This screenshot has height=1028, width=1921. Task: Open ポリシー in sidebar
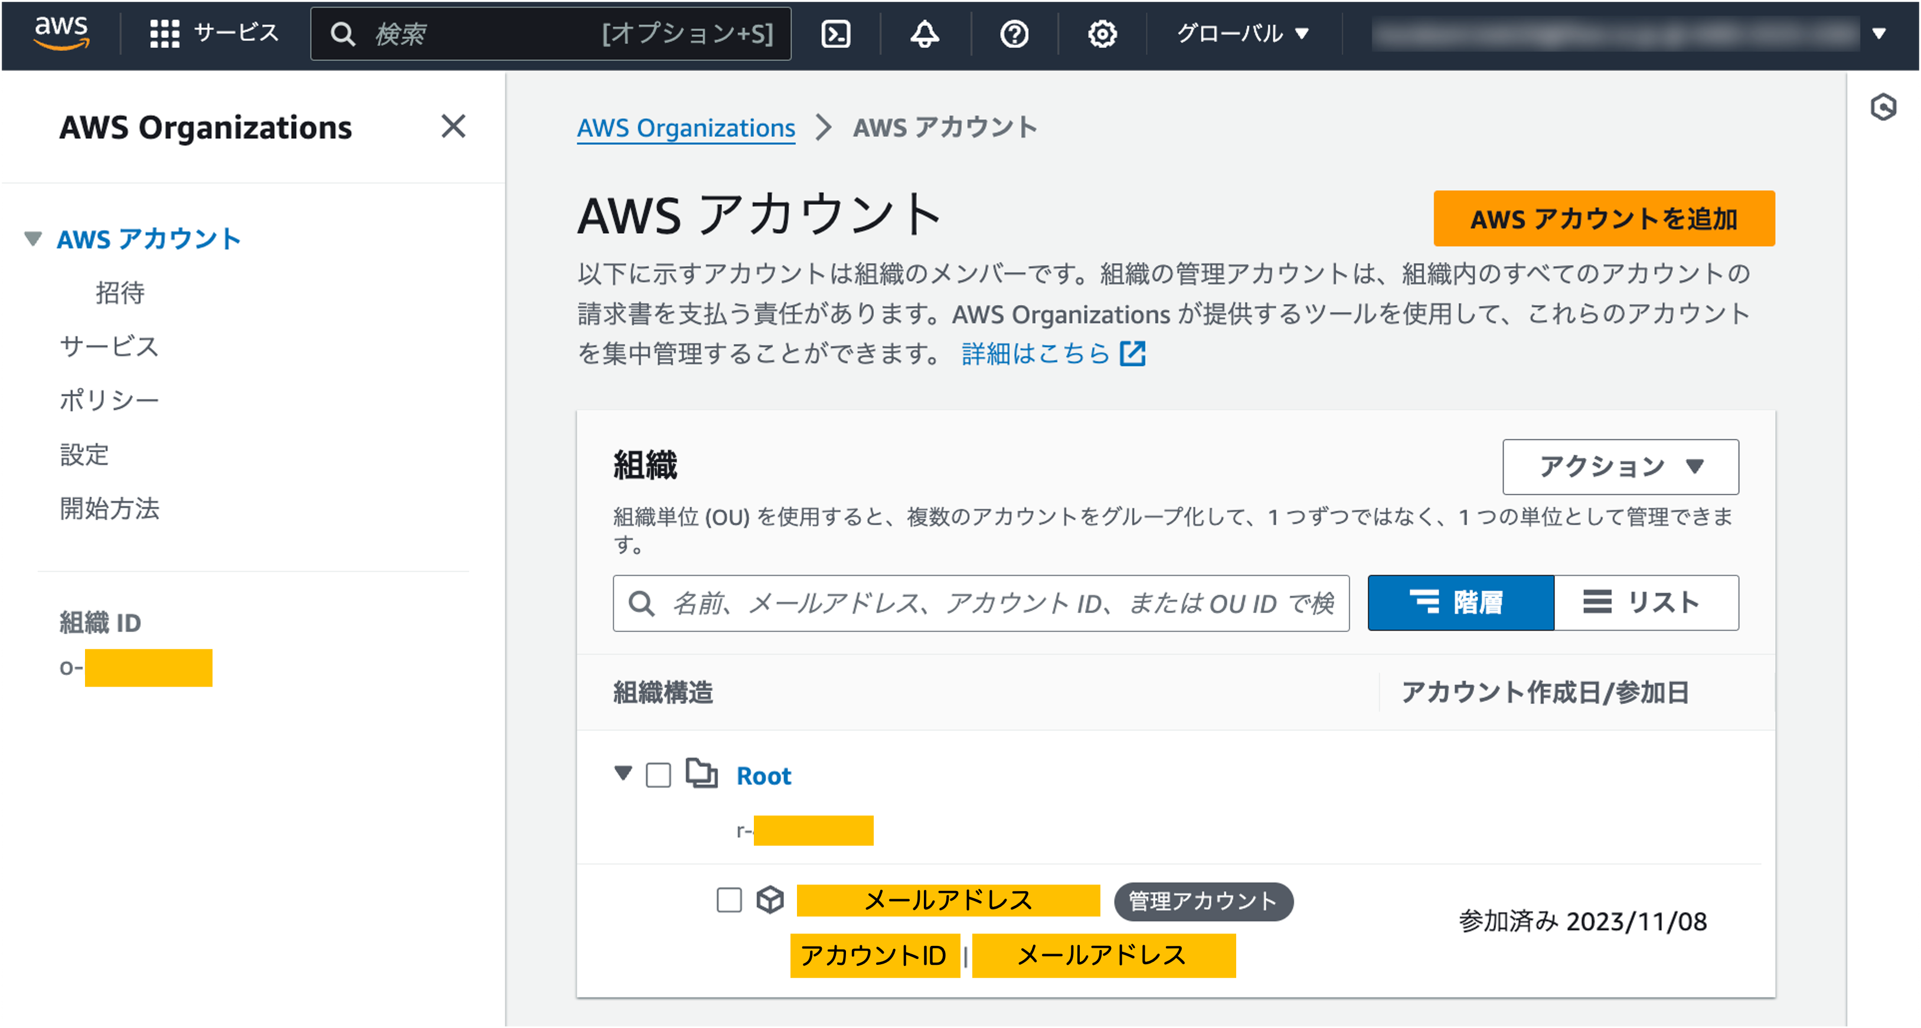click(x=109, y=400)
